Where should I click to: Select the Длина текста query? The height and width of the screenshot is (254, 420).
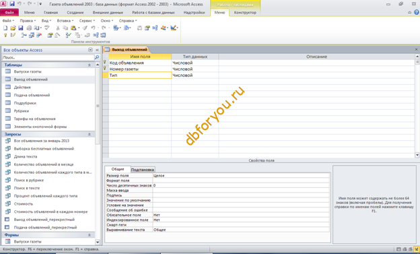click(26, 156)
